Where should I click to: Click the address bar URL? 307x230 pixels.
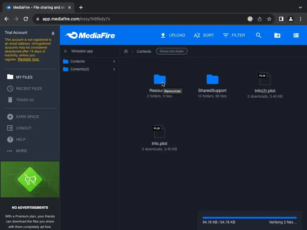76,19
